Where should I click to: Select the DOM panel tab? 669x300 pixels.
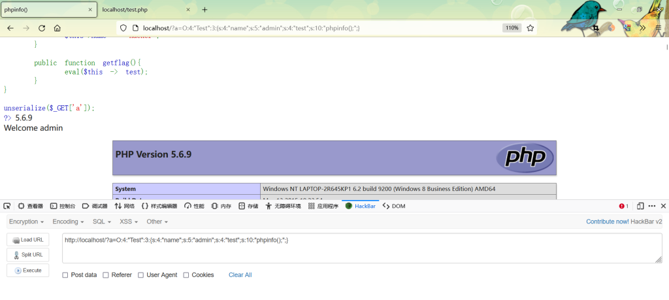pyautogui.click(x=394, y=206)
